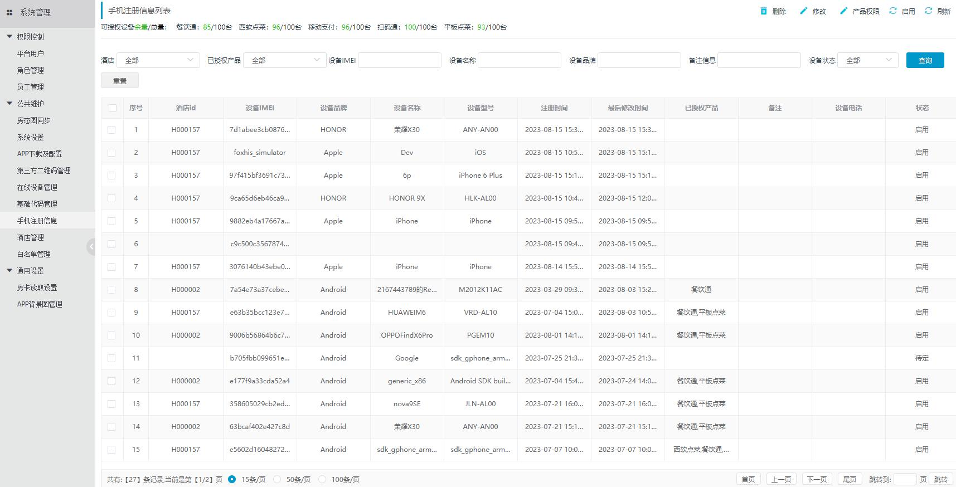Image resolution: width=956 pixels, height=487 pixels.
Task: Open 酒店管理 in the sidebar
Action: point(30,237)
